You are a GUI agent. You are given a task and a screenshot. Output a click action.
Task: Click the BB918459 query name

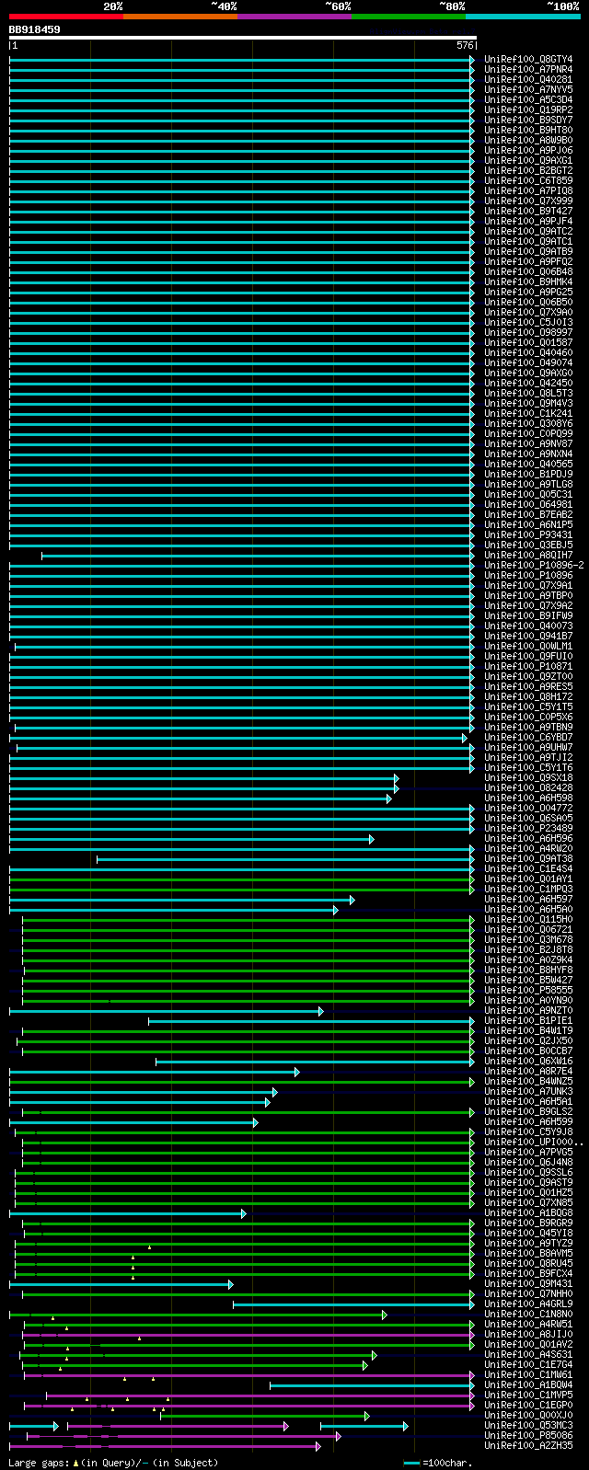[x=35, y=29]
